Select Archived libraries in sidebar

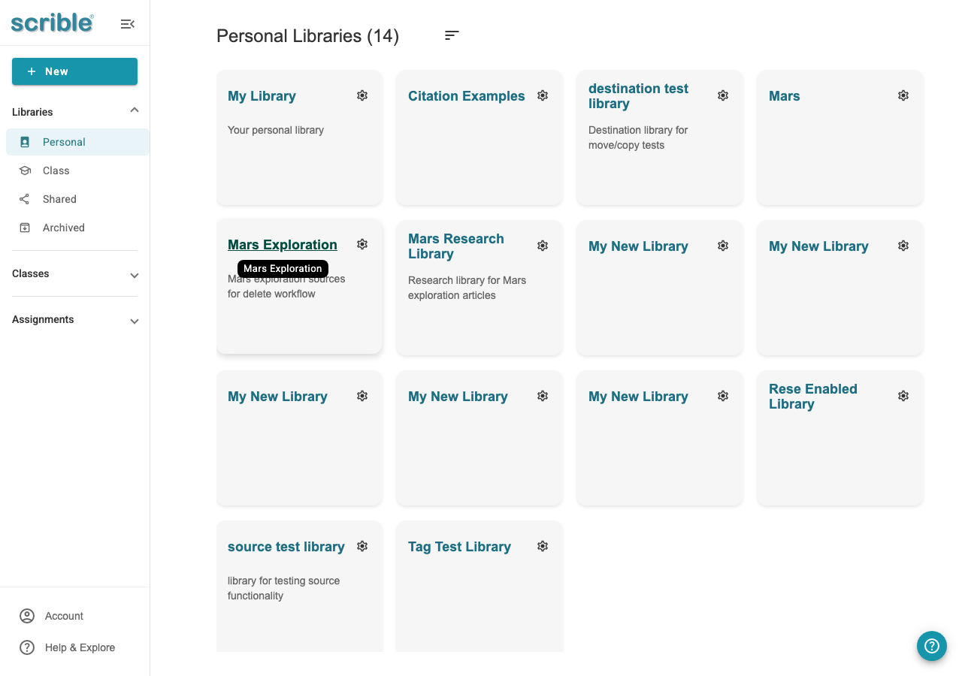(x=77, y=228)
